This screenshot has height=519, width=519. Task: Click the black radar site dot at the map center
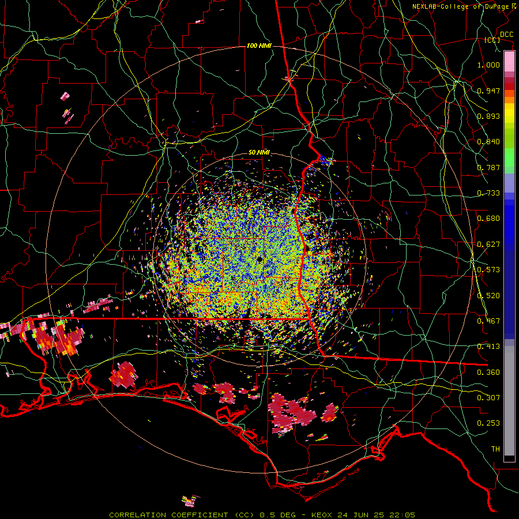coord(259,259)
